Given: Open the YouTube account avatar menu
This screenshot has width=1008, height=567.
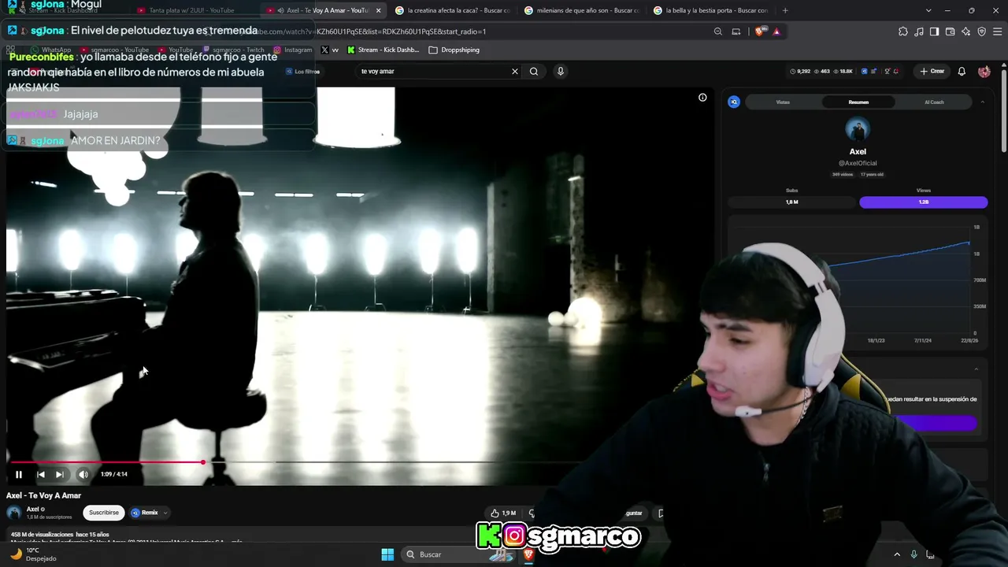Looking at the screenshot, I should pos(984,71).
